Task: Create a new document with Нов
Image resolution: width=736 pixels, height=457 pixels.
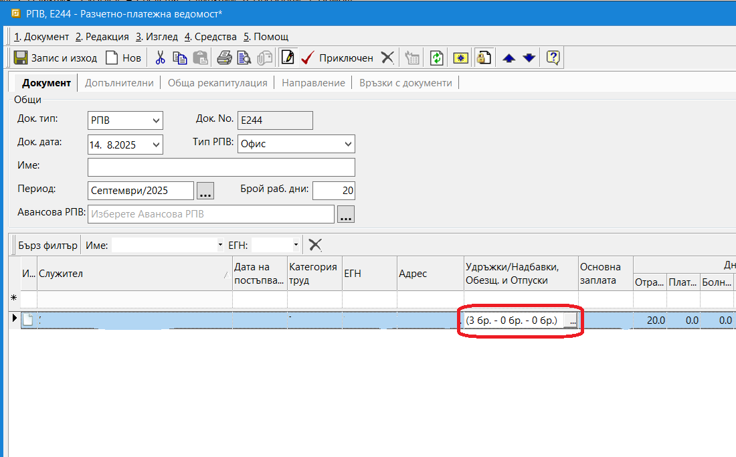Action: point(123,58)
